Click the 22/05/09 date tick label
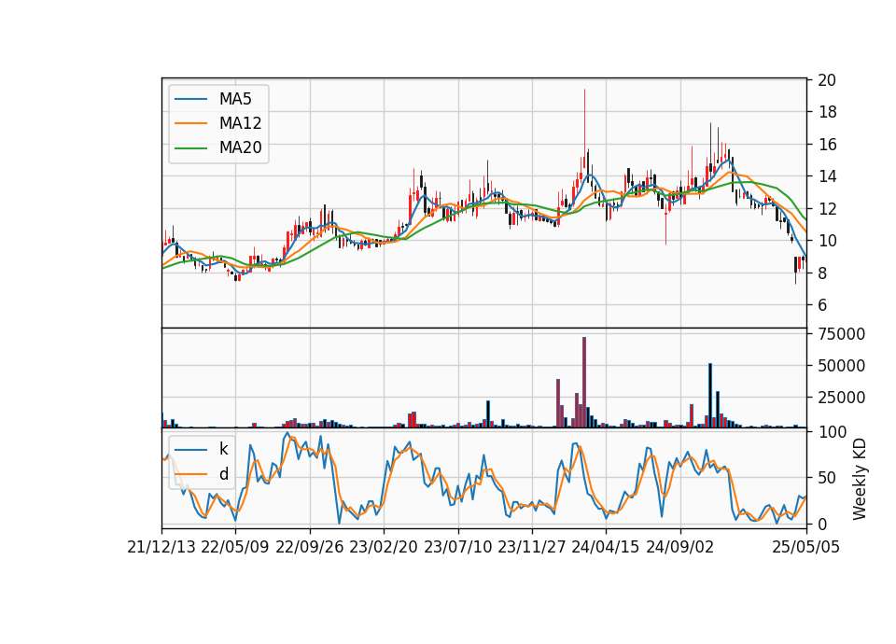896x644 pixels. click(235, 547)
